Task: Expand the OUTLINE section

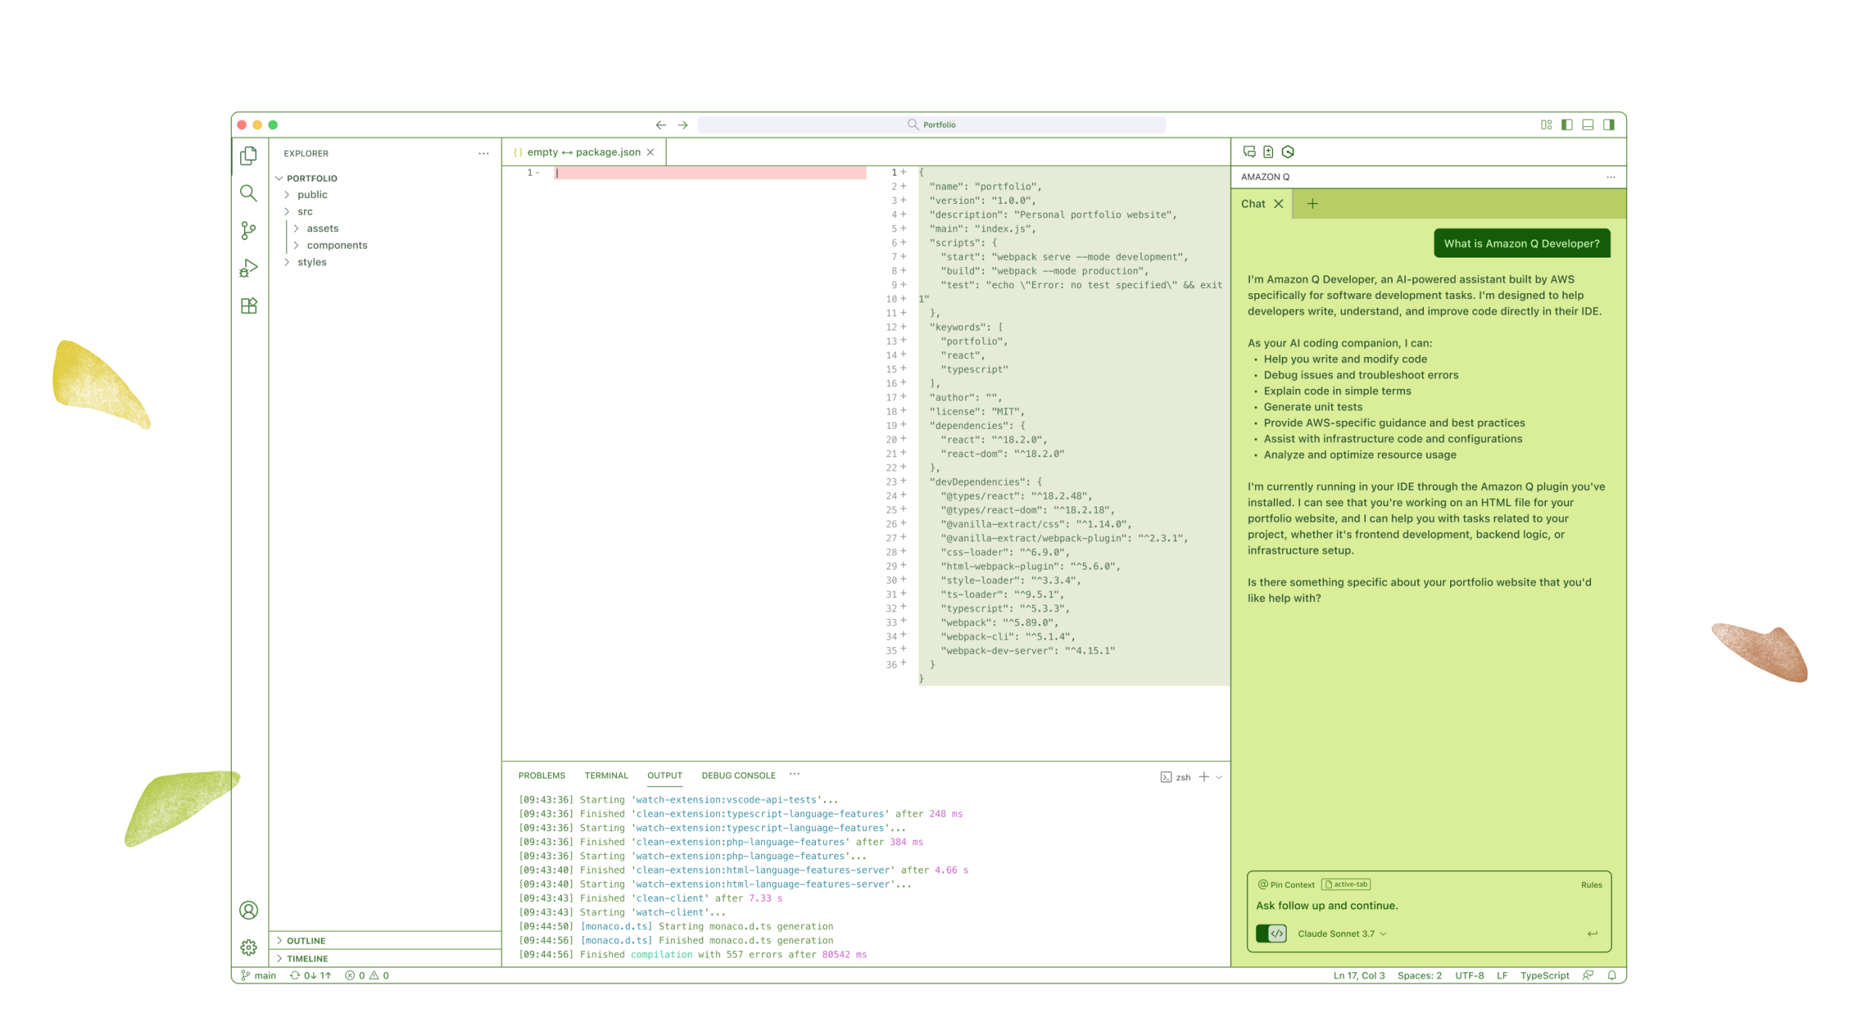Action: [x=306, y=941]
